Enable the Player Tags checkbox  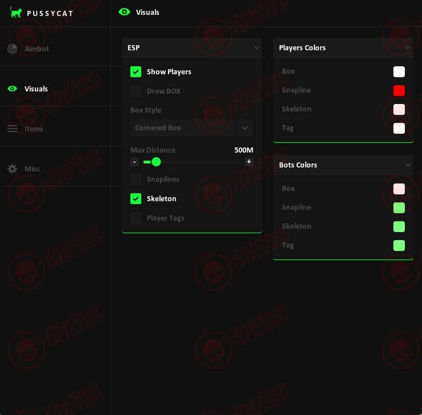(x=136, y=218)
